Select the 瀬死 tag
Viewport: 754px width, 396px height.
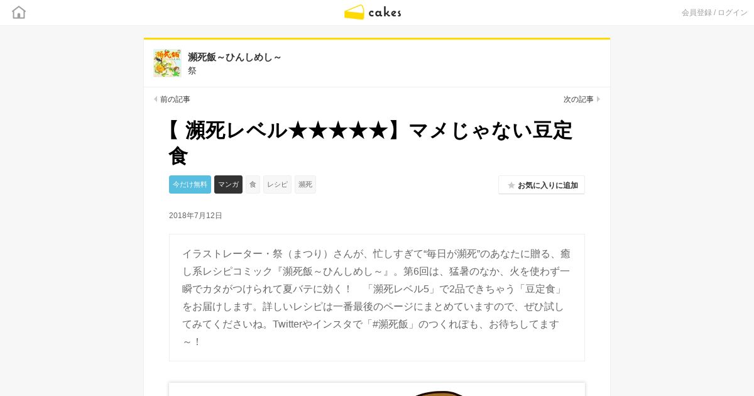305,184
